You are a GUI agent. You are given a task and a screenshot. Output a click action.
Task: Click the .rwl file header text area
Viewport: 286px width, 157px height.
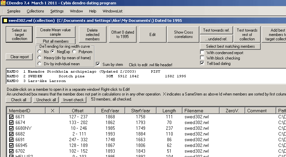(x=146, y=76)
